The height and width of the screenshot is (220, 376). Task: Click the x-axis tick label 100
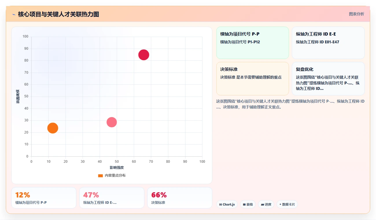pos(202,162)
